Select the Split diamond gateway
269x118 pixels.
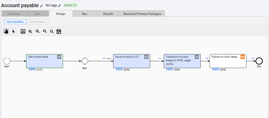(85, 61)
